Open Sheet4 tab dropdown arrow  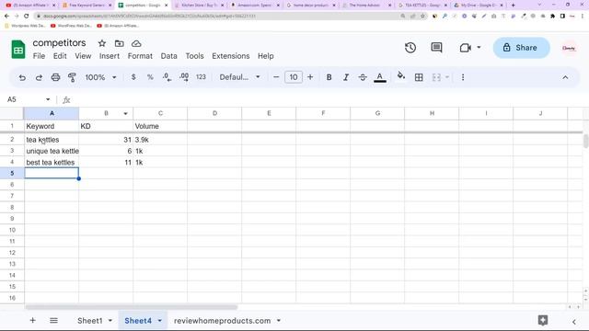click(159, 321)
